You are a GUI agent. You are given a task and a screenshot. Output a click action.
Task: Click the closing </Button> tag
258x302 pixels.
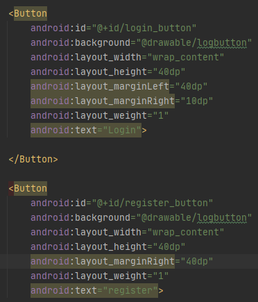click(33, 160)
